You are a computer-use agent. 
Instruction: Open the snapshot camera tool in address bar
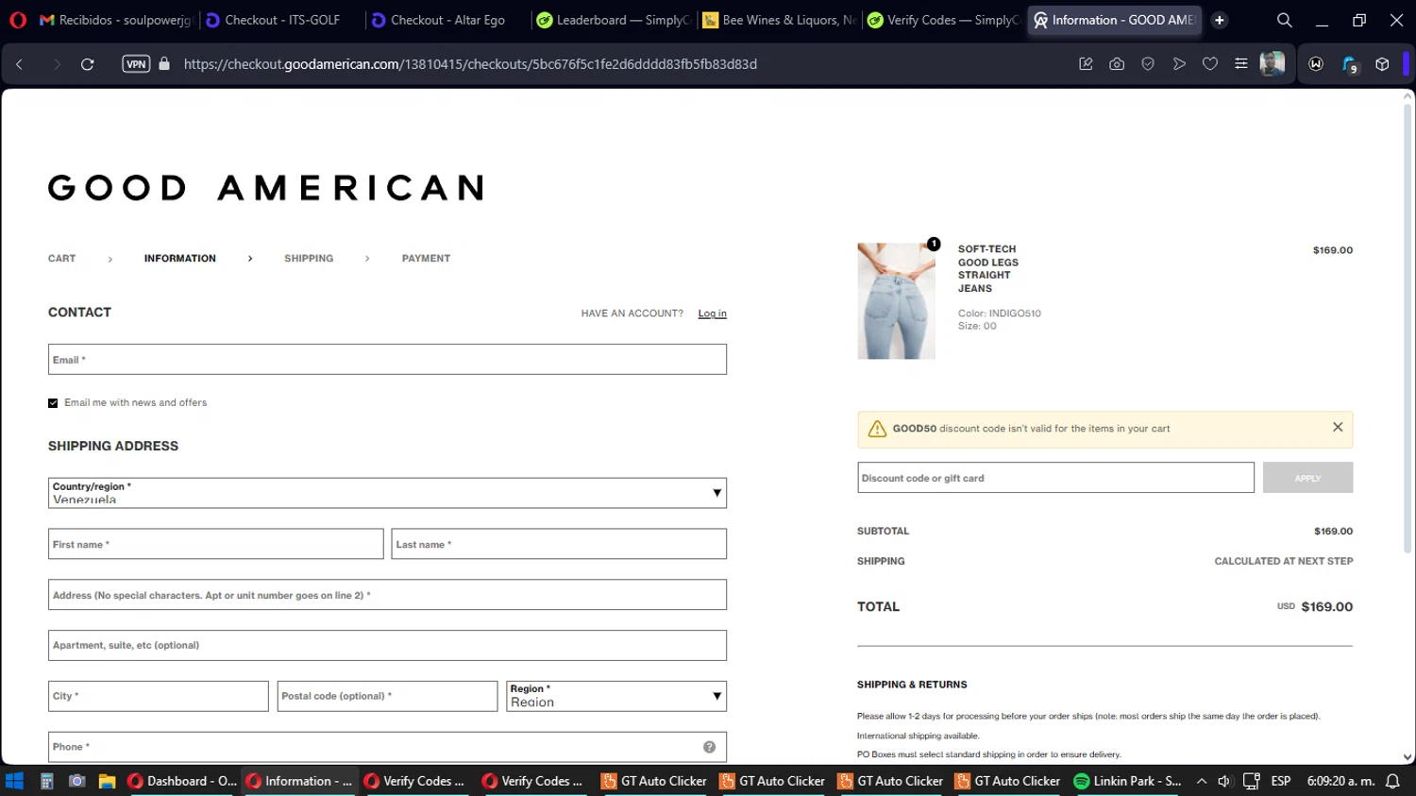pyautogui.click(x=1117, y=64)
